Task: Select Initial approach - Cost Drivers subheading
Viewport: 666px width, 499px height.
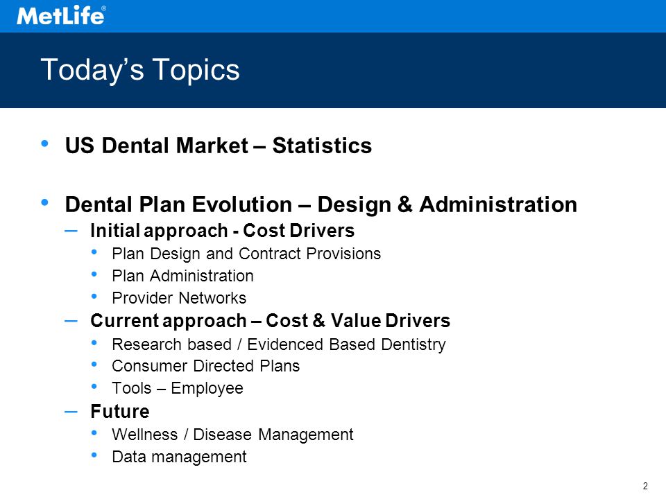Action: tap(222, 231)
